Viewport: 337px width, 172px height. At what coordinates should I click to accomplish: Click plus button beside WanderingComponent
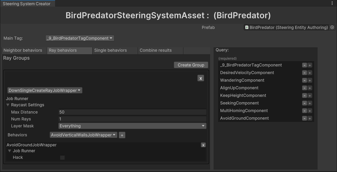tap(310, 80)
